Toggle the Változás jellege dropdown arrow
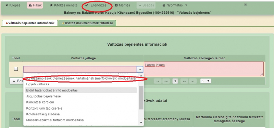 click(140, 69)
